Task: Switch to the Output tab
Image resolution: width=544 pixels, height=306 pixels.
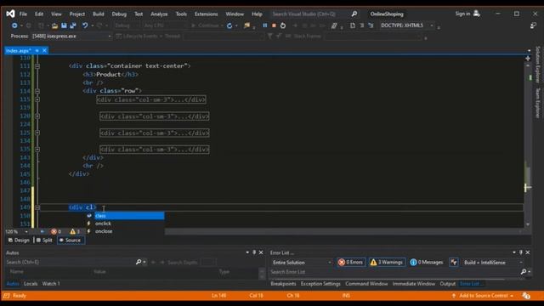Action: (x=448, y=284)
